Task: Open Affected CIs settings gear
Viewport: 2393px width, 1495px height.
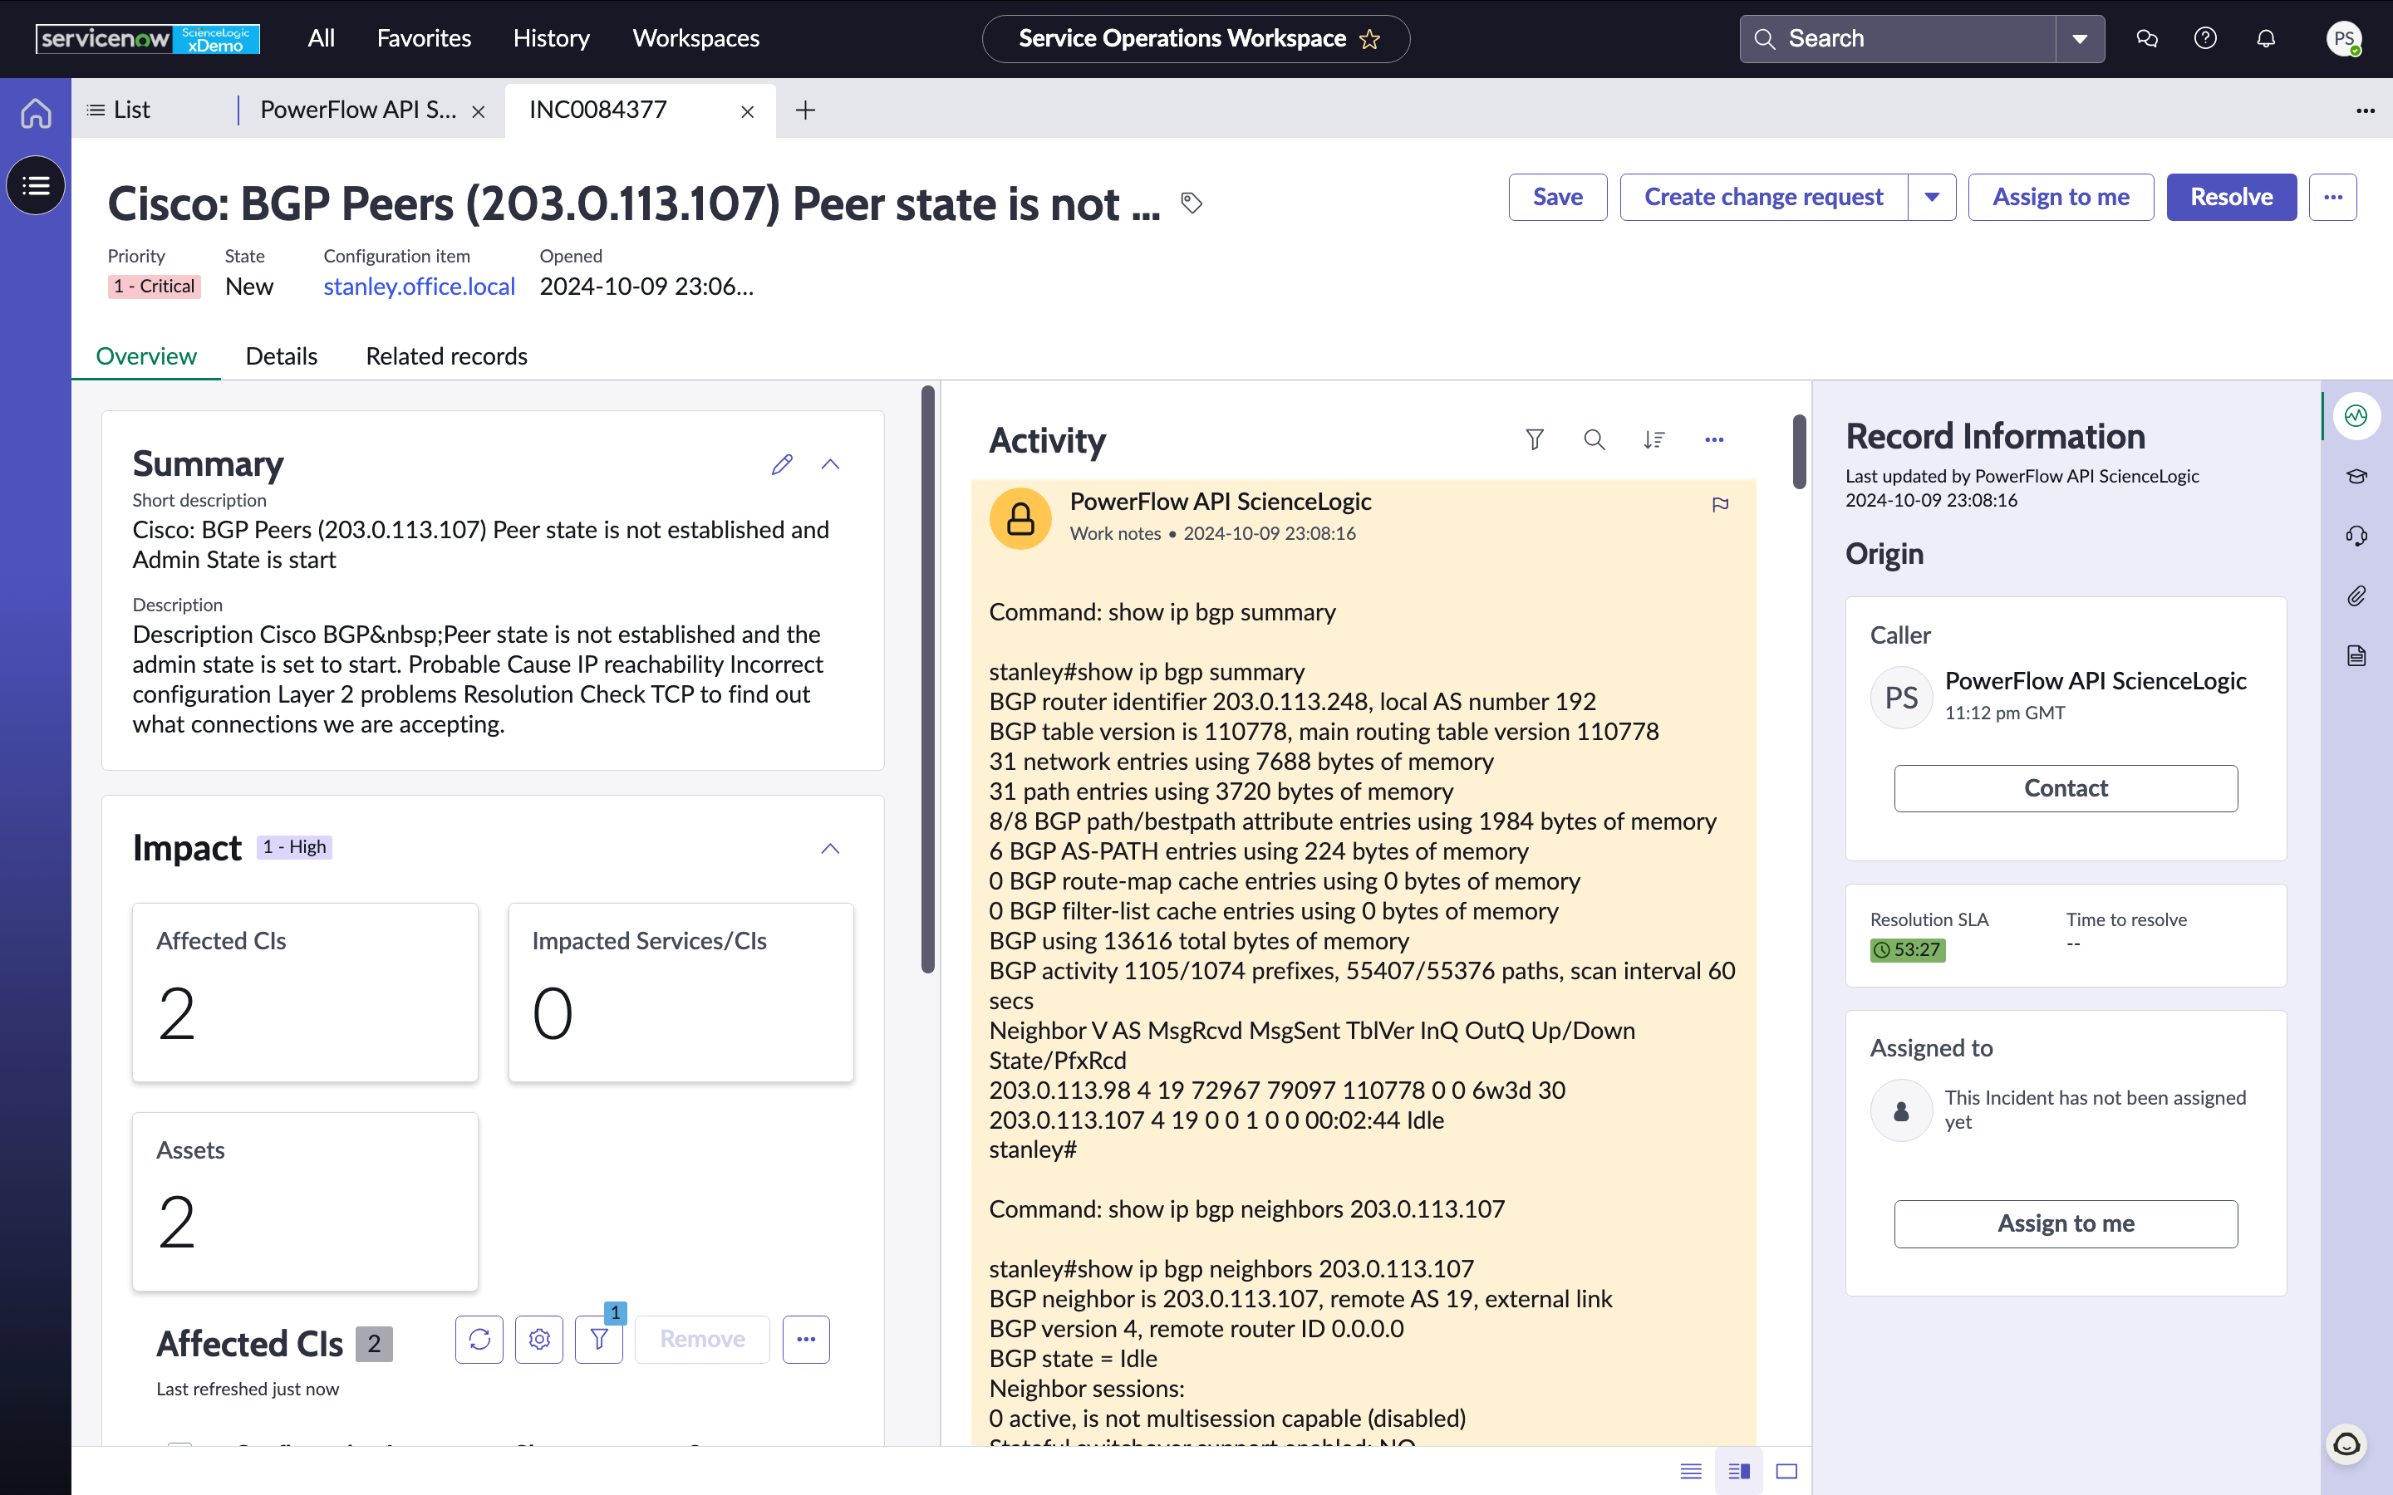Action: click(539, 1339)
